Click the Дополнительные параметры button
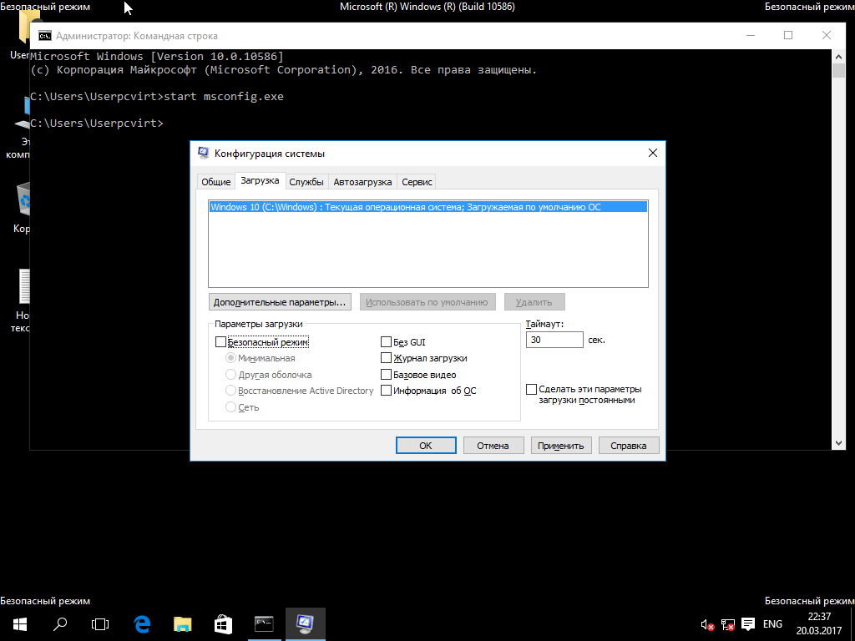855x641 pixels. pyautogui.click(x=280, y=302)
